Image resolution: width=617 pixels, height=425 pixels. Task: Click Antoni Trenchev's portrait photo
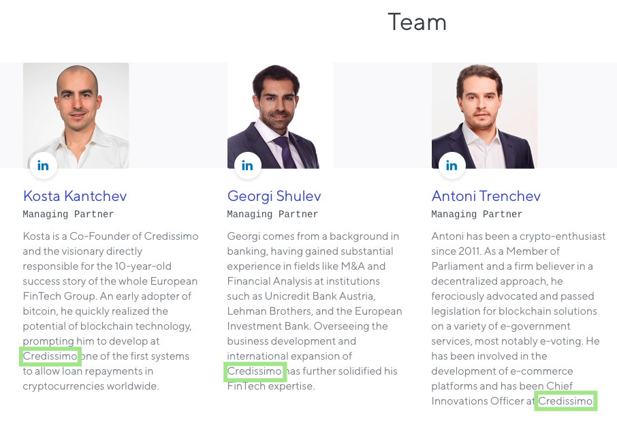pos(484,116)
